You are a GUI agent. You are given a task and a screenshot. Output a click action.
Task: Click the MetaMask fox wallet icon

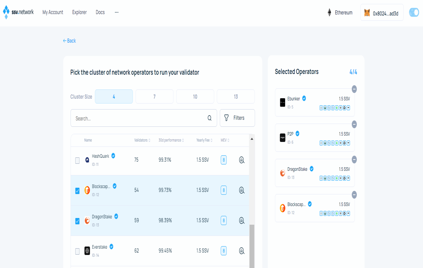click(x=367, y=13)
